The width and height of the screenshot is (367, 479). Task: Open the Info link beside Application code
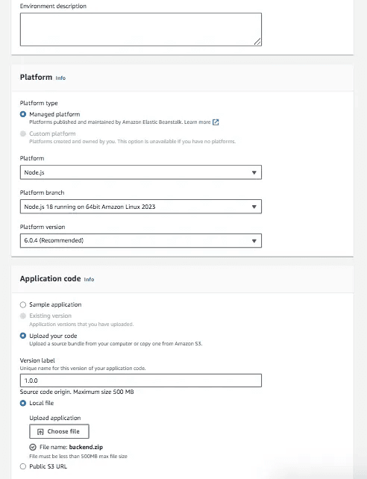[x=89, y=279]
